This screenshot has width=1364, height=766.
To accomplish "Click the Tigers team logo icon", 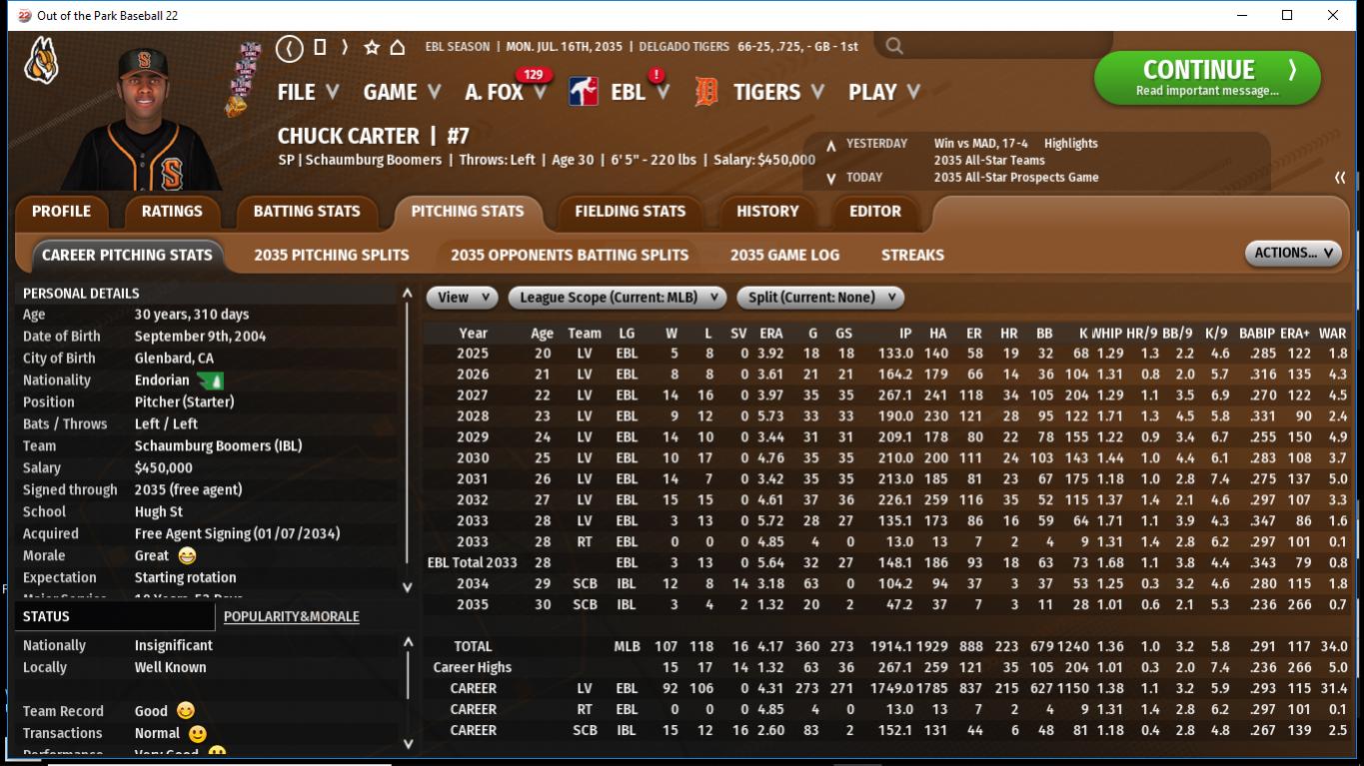I will (706, 92).
